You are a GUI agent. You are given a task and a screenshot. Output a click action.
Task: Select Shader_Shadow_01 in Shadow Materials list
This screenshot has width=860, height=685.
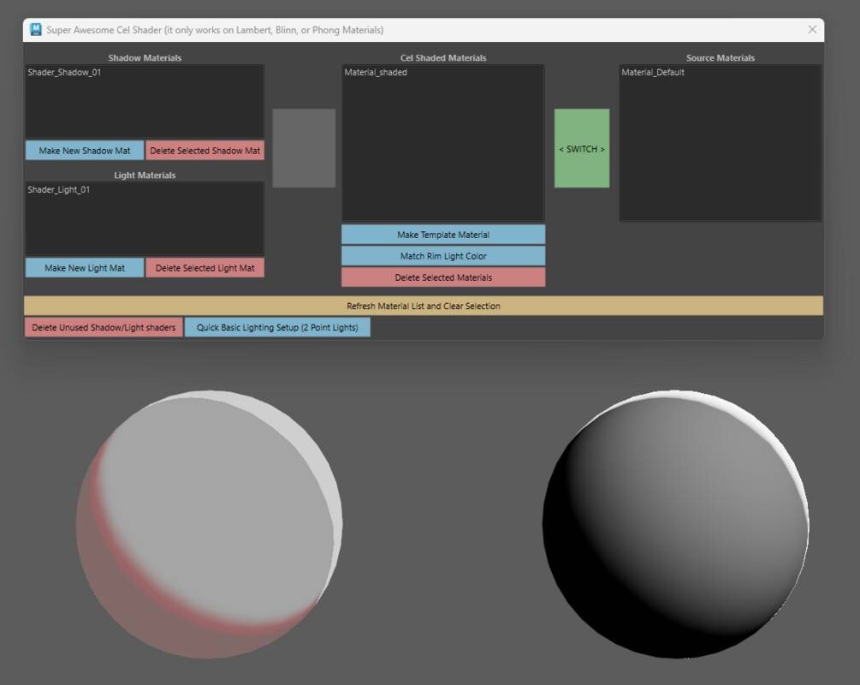64,73
